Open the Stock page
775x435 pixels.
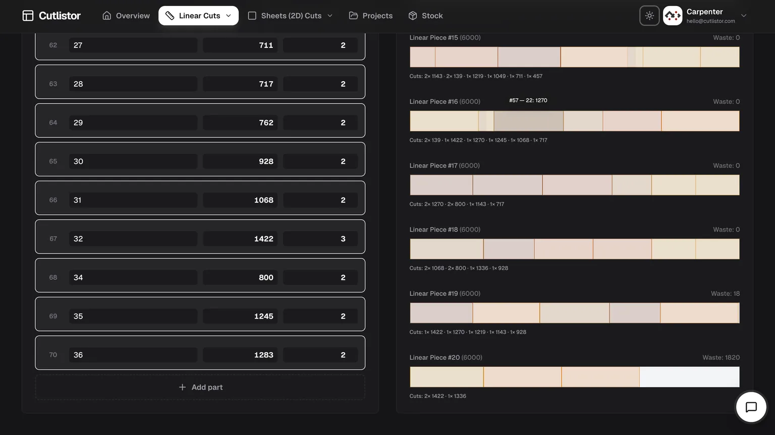pyautogui.click(x=425, y=16)
